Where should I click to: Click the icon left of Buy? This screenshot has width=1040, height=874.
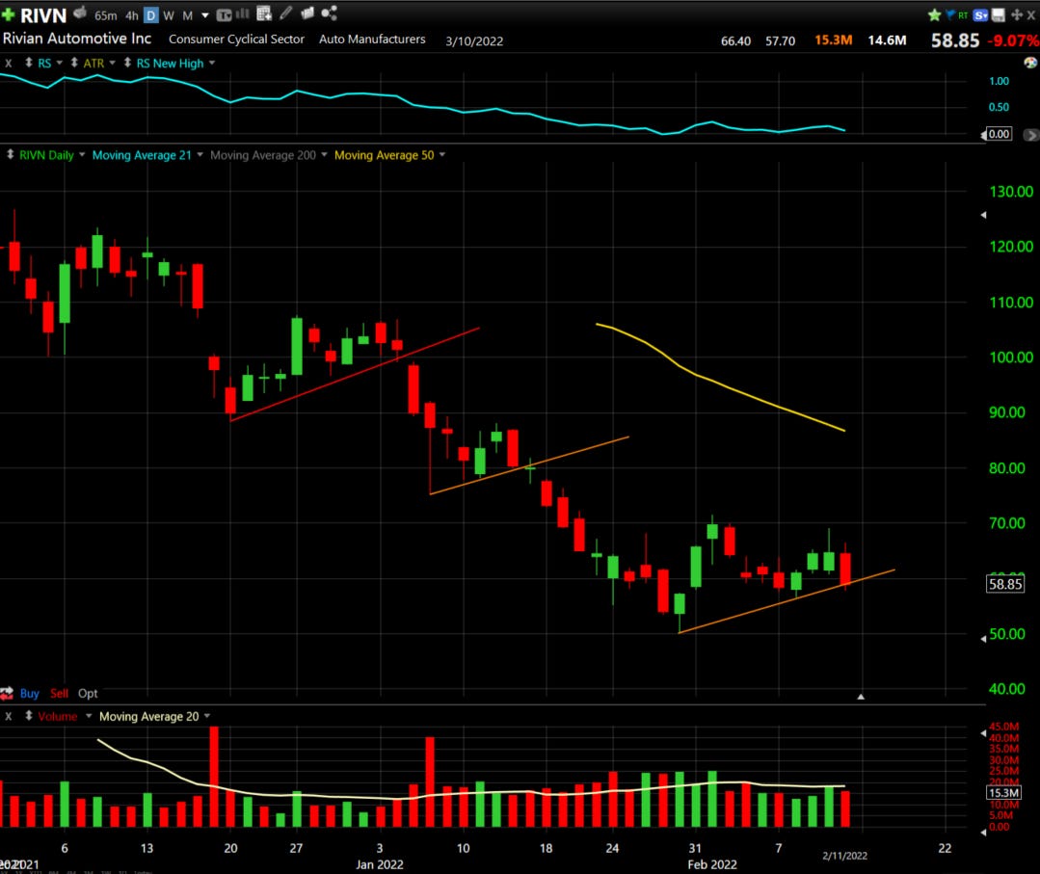(x=7, y=694)
